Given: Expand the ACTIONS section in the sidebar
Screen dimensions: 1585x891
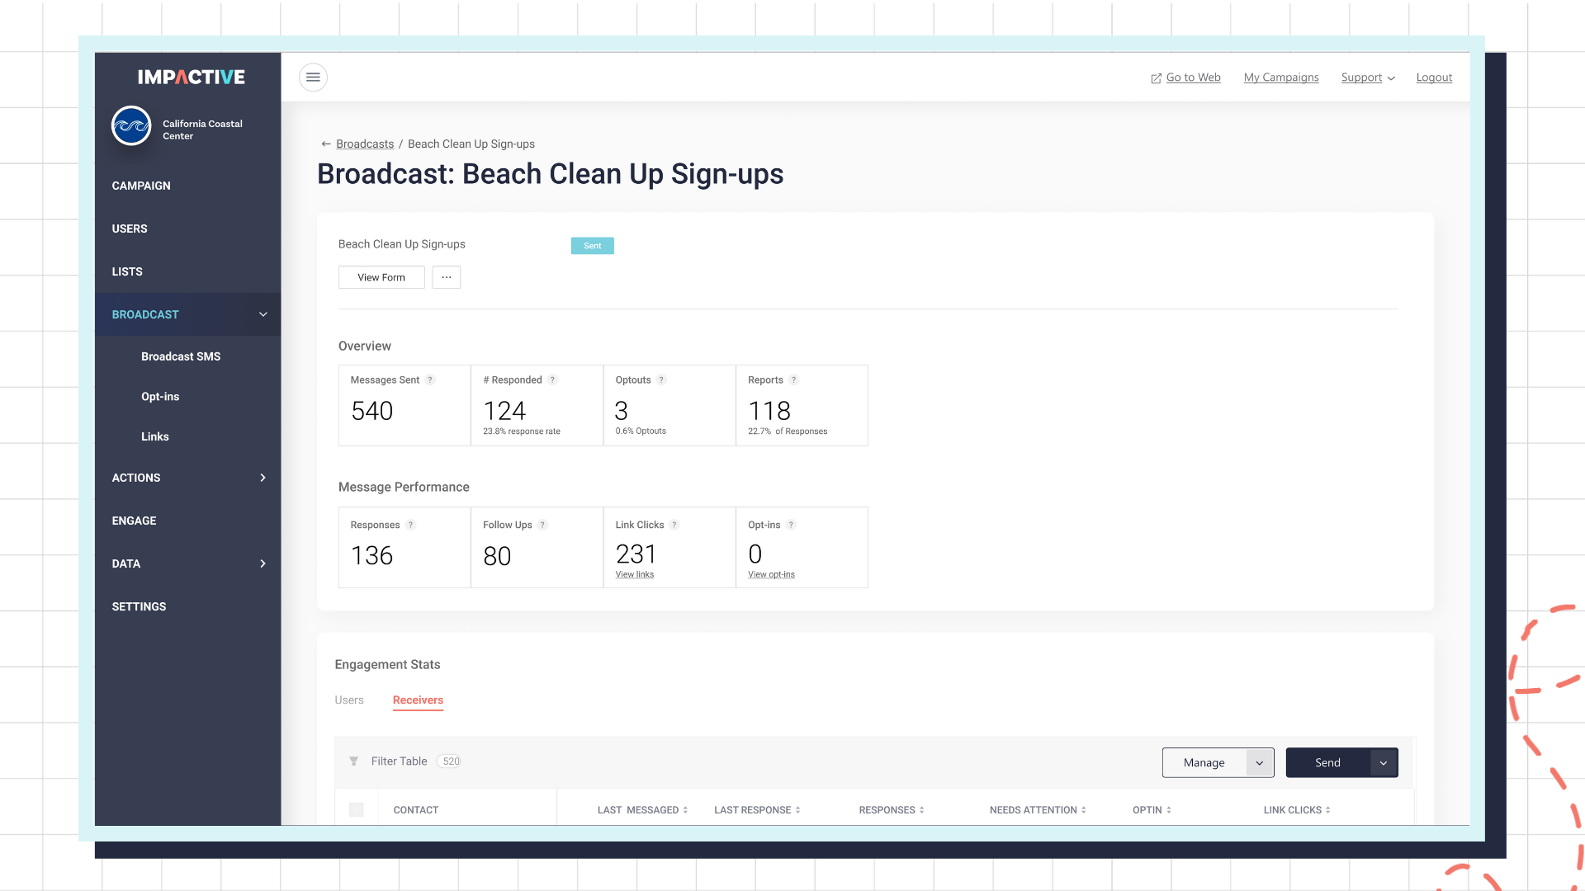Looking at the screenshot, I should coord(263,478).
